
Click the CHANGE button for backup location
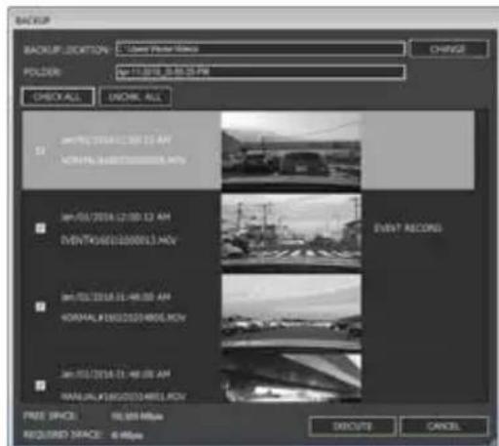click(449, 49)
